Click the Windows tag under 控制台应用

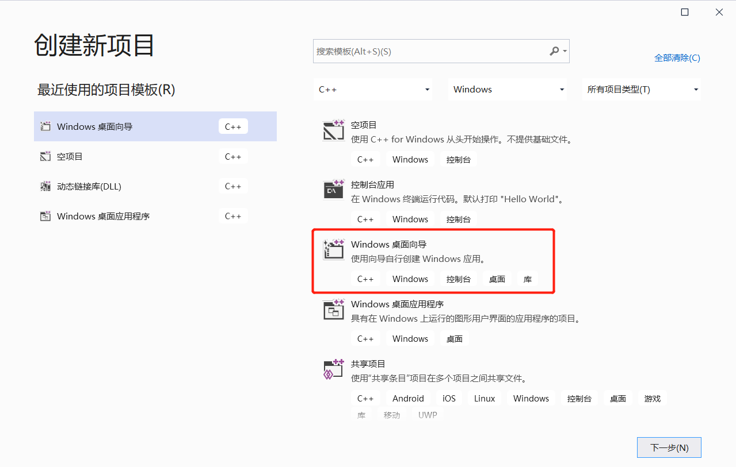coord(410,219)
